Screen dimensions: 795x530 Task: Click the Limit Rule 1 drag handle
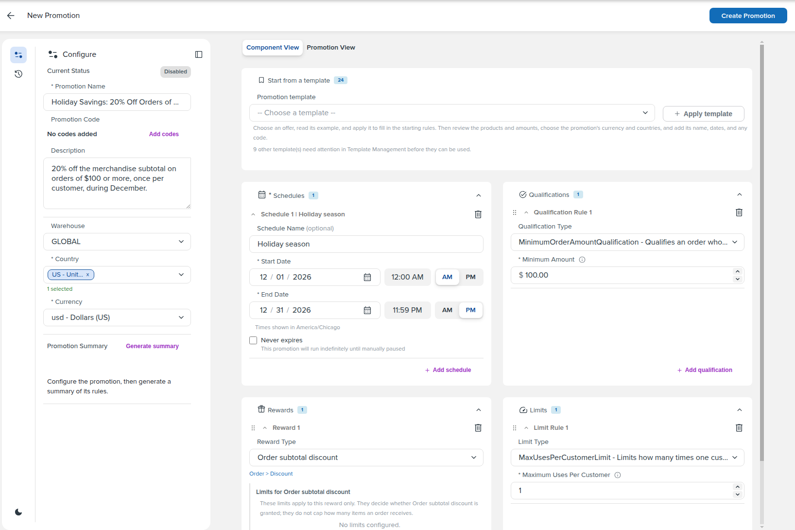(515, 428)
